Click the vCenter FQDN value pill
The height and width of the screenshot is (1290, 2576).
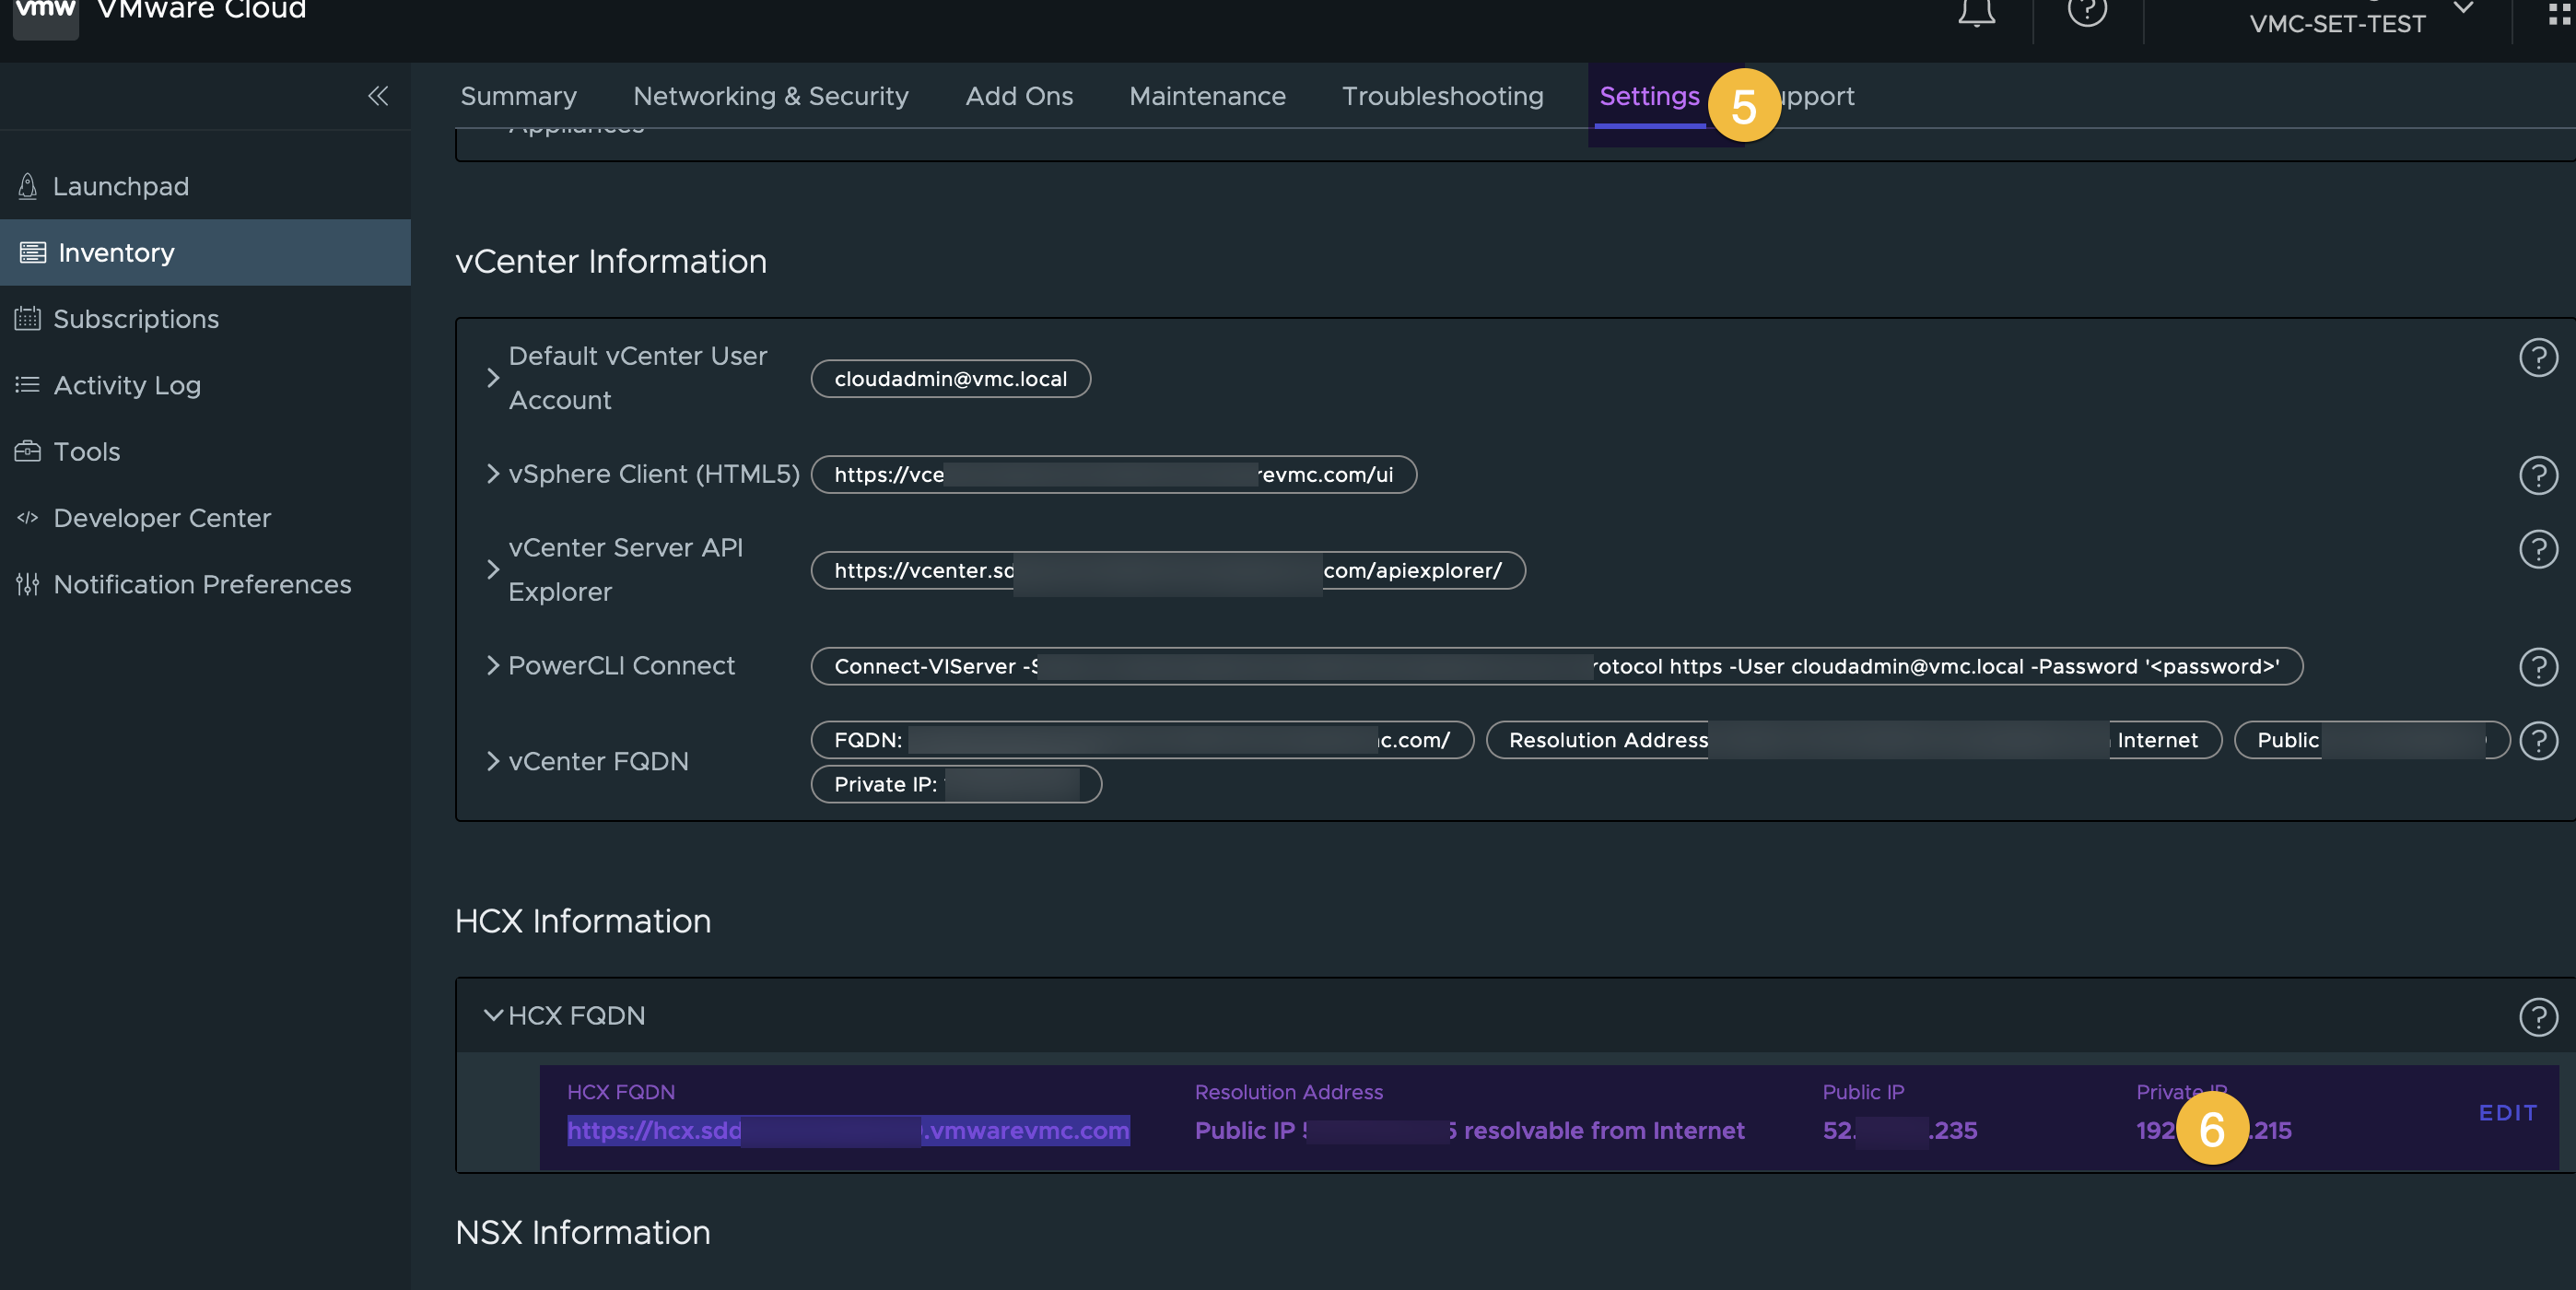(1141, 741)
